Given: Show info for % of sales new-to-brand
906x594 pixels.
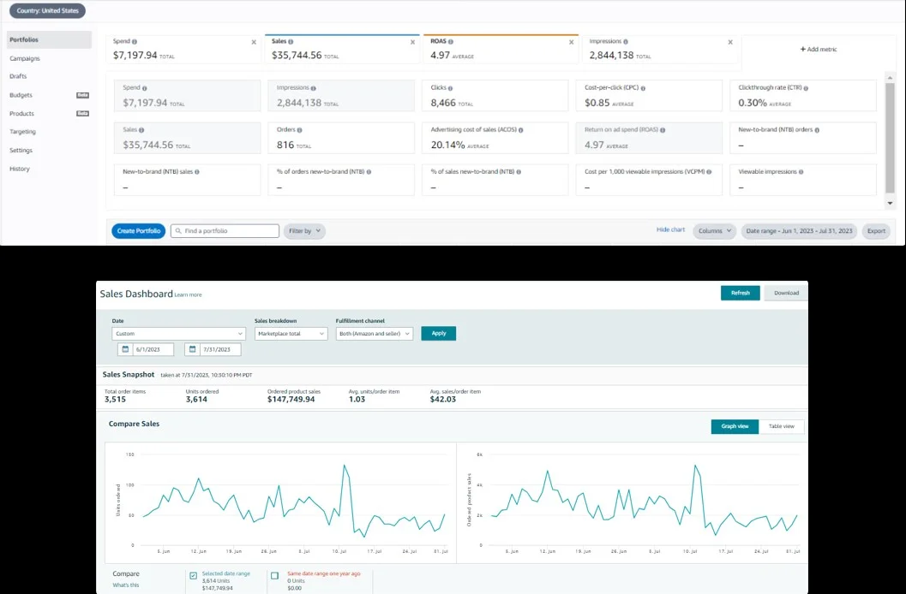Looking at the screenshot, I should (519, 172).
